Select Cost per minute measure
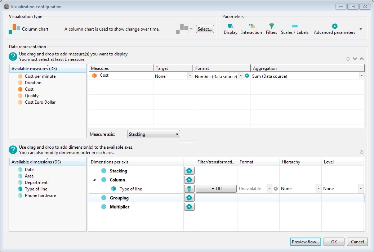 (x=40, y=76)
